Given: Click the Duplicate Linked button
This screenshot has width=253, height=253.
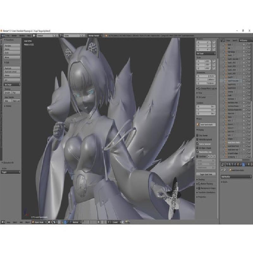Looking at the screenshot, I should point(12,72).
